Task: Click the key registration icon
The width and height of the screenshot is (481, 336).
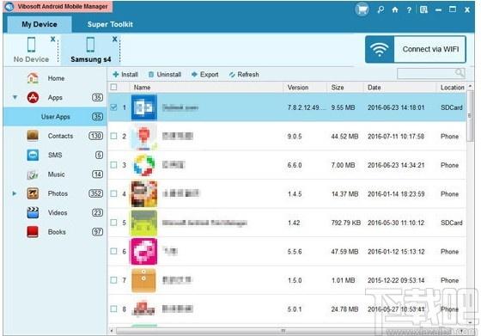Action: click(x=381, y=9)
